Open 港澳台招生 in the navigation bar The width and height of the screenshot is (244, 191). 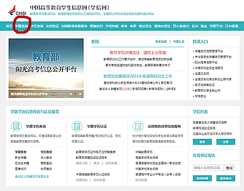(x=162, y=26)
